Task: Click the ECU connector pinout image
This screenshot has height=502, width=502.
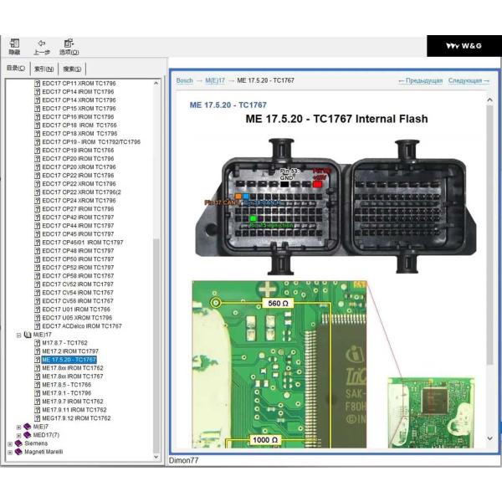Action: coord(336,207)
